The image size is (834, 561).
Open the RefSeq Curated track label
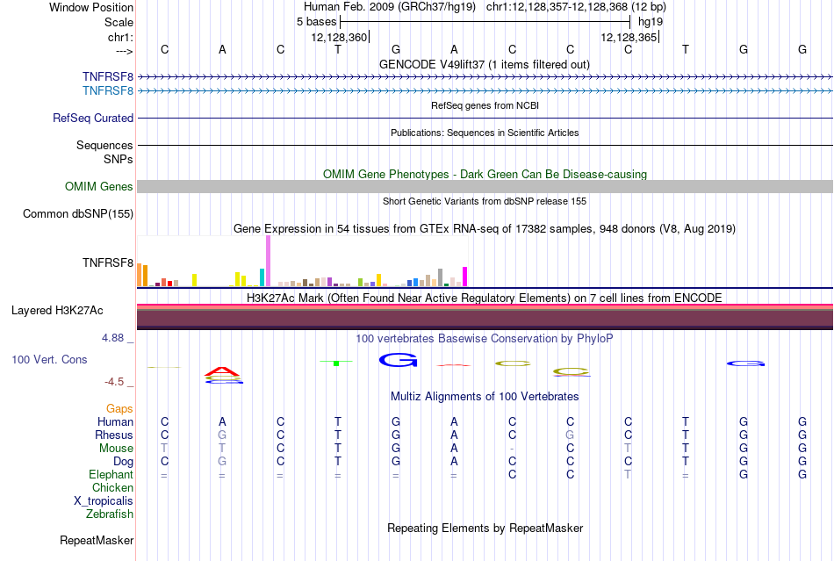click(x=92, y=118)
